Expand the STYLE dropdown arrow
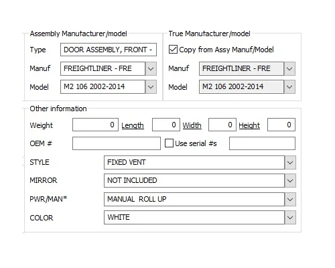The height and width of the screenshot is (268, 335). pos(290,162)
